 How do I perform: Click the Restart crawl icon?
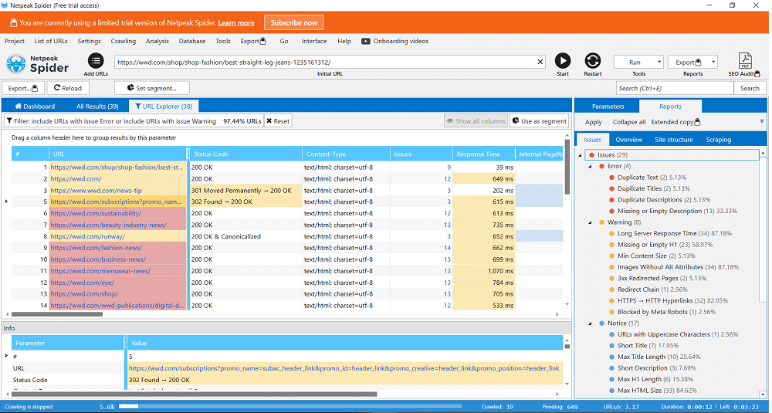coord(592,60)
